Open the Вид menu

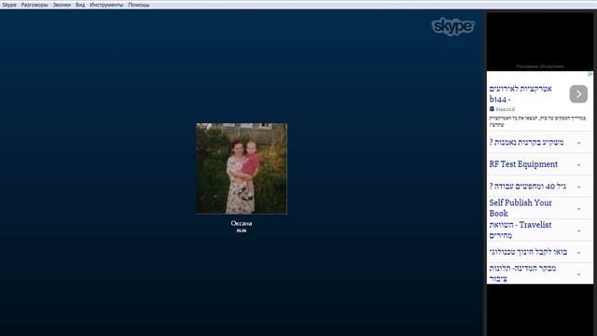[x=80, y=5]
